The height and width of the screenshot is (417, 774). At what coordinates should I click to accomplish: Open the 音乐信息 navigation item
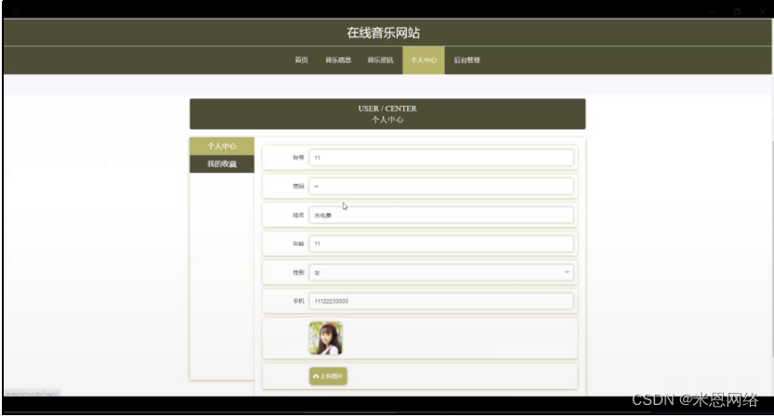(338, 60)
